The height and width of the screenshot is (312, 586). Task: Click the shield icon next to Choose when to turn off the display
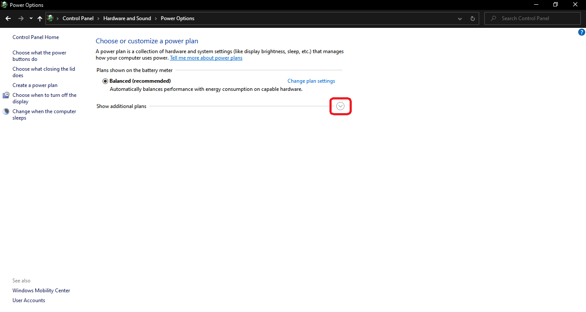point(6,95)
